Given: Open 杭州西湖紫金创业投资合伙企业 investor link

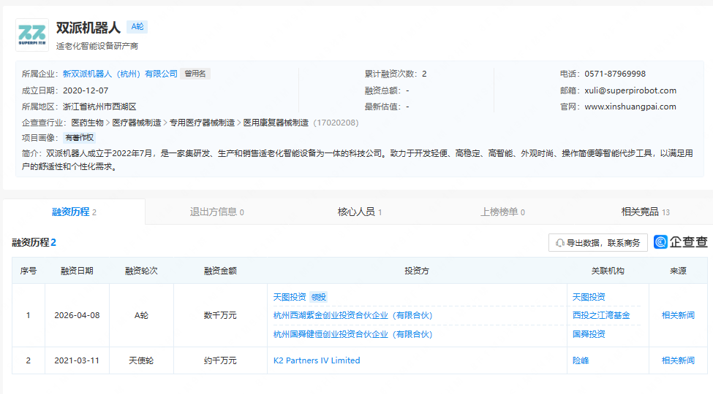Looking at the screenshot, I should 352,315.
